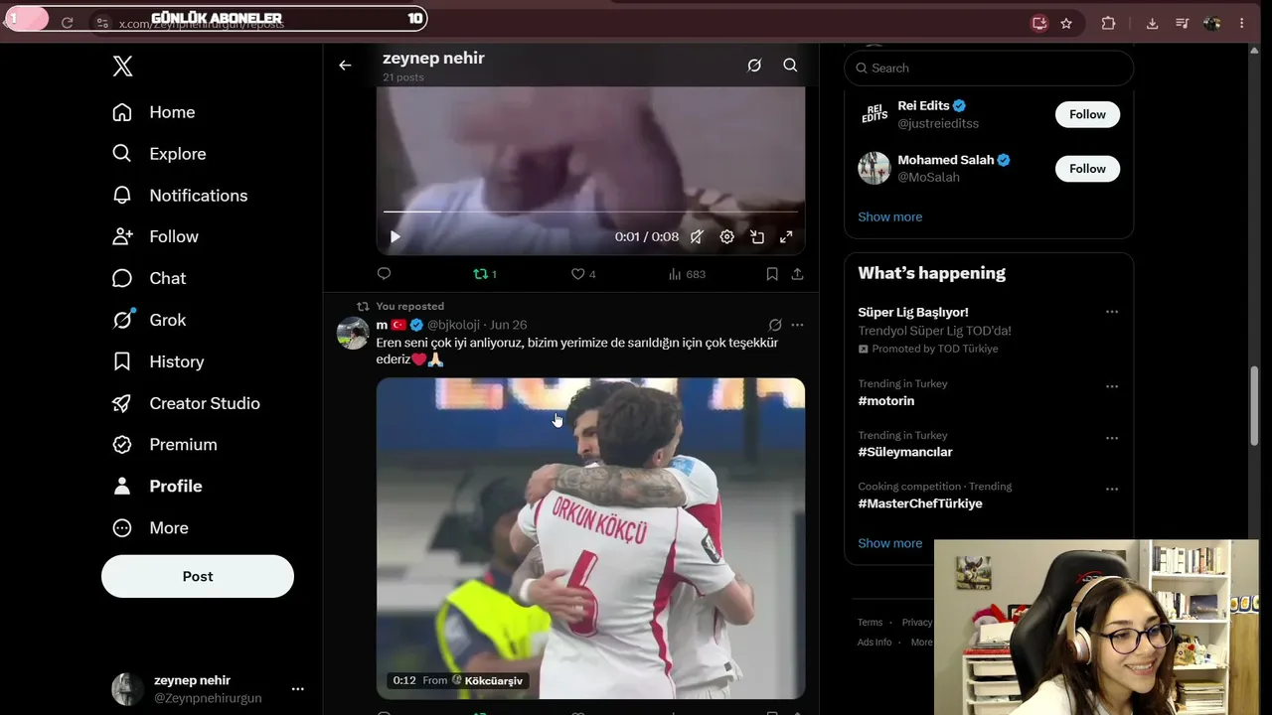Ask Grok about the @bjkoloji post
This screenshot has height=715, width=1272.
click(775, 325)
